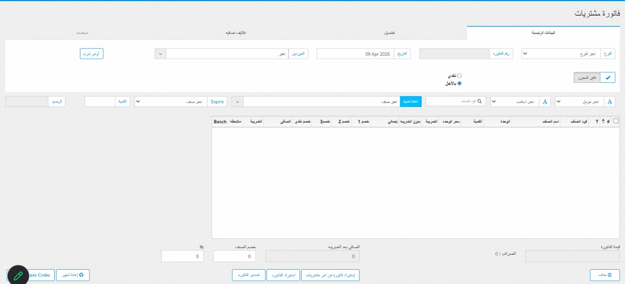Open the اختر استامب stamp dropdown
This screenshot has height=284, width=625.
(x=515, y=102)
